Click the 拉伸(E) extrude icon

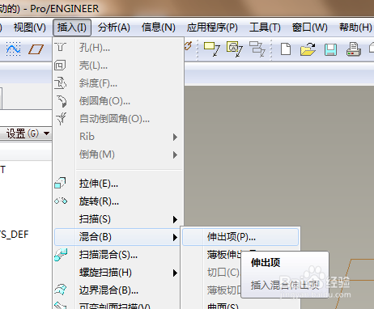pyautogui.click(x=60, y=183)
